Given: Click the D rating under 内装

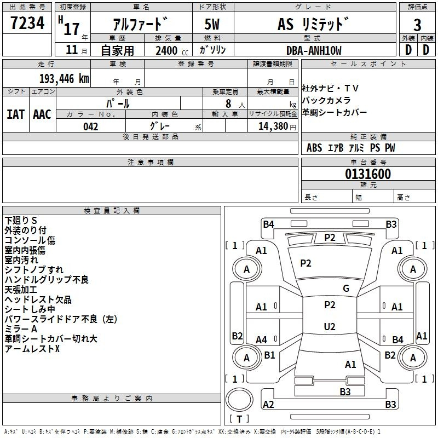Looking at the screenshot, I should [426, 50].
